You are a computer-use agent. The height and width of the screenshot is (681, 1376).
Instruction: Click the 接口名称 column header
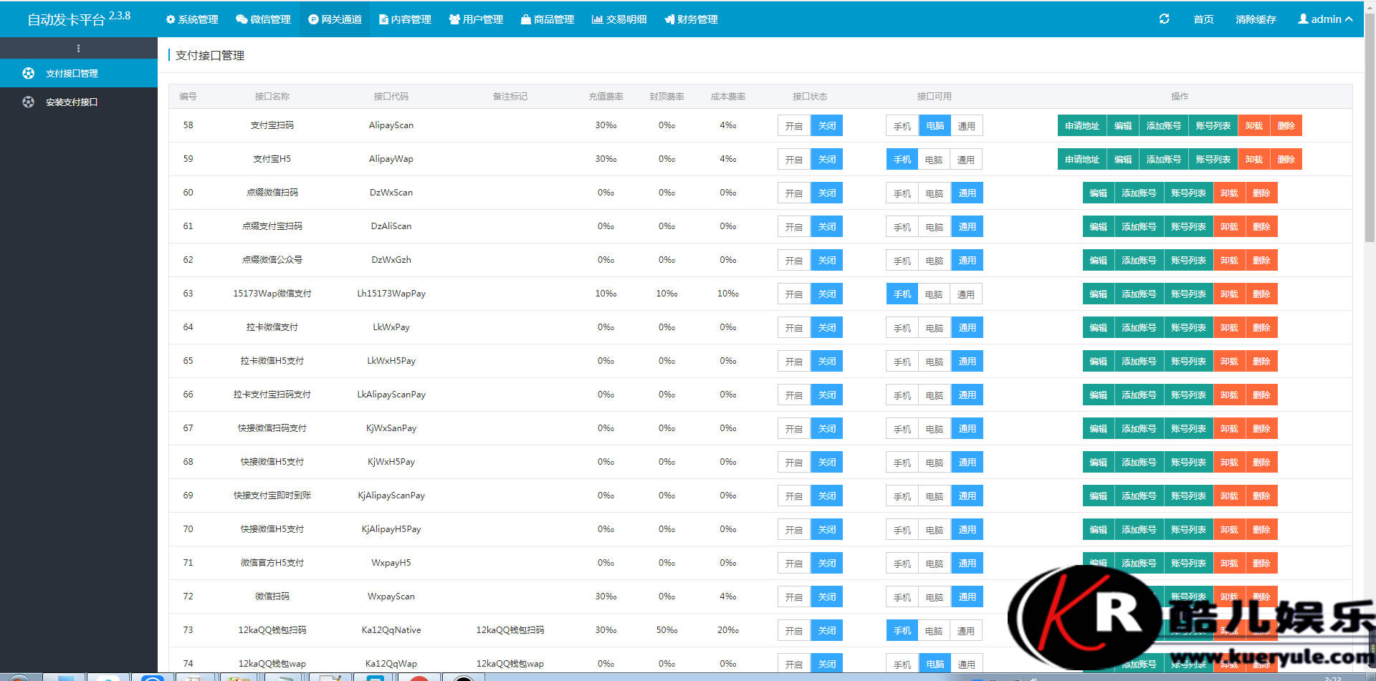click(x=272, y=96)
